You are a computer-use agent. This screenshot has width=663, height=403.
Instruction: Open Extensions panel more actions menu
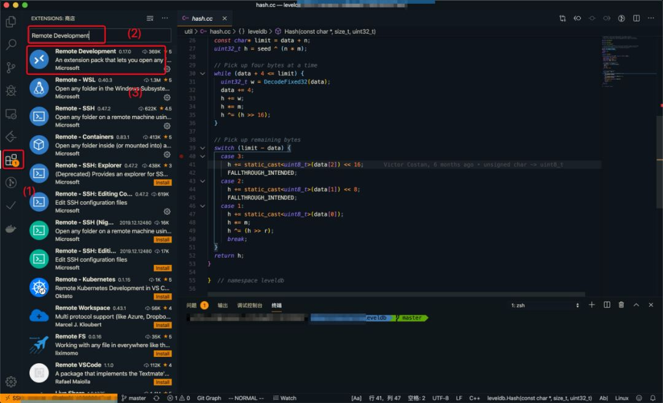pyautogui.click(x=165, y=18)
